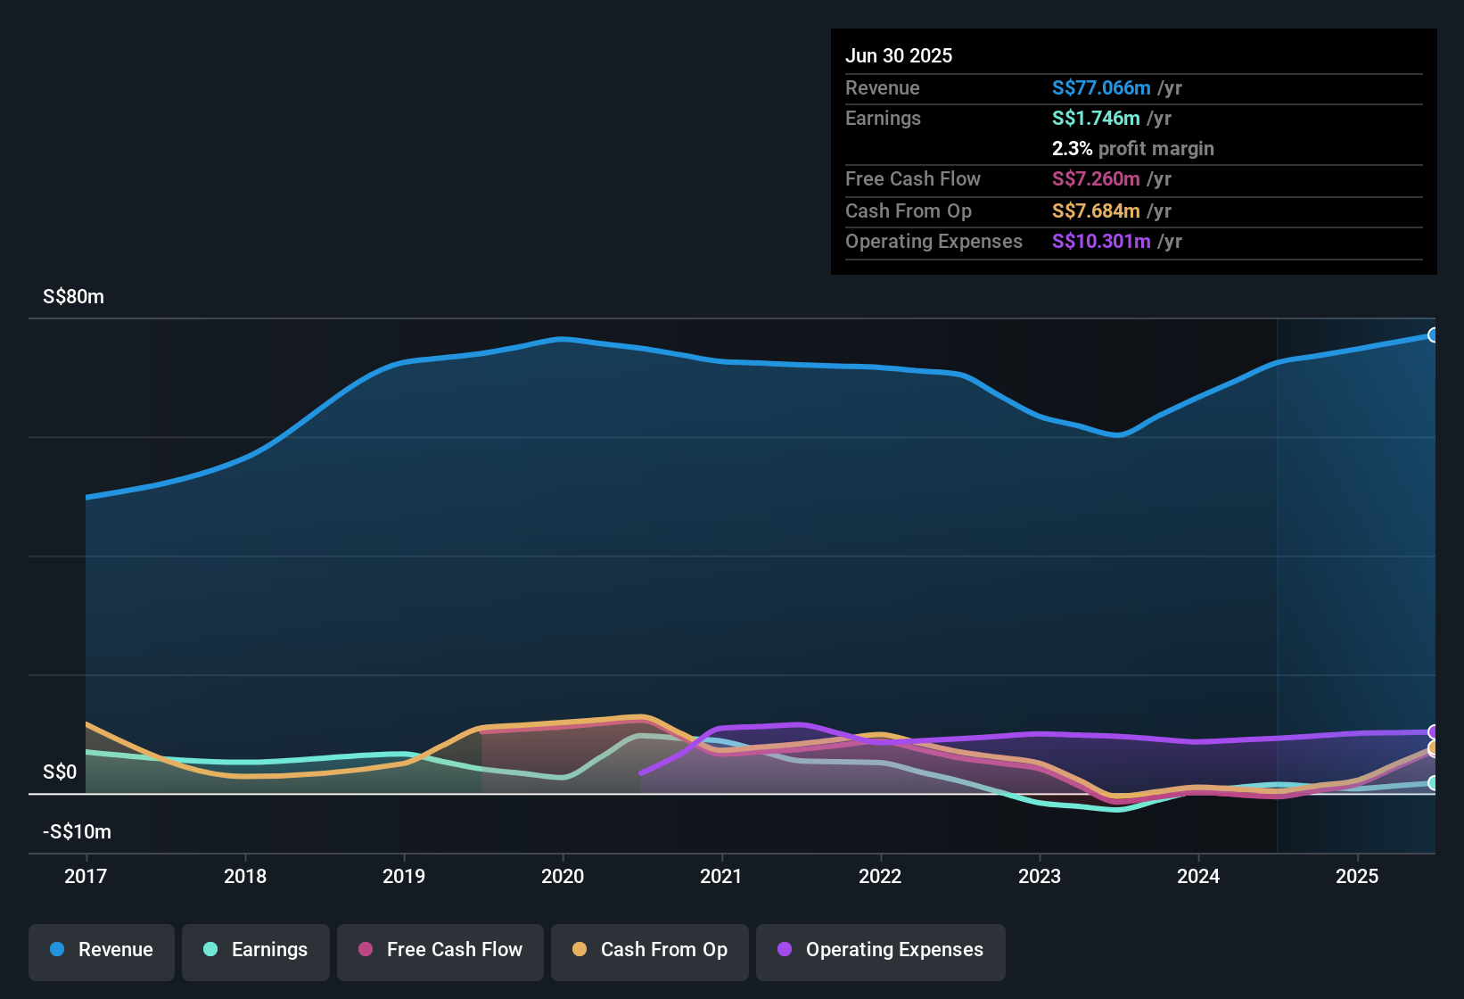Click the blue Revenue endpoint marker

(1434, 335)
